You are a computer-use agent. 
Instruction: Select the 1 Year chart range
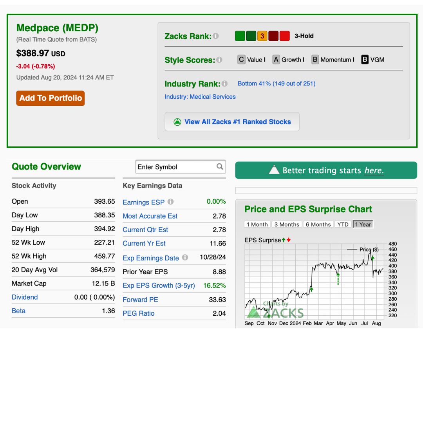pos(363,224)
